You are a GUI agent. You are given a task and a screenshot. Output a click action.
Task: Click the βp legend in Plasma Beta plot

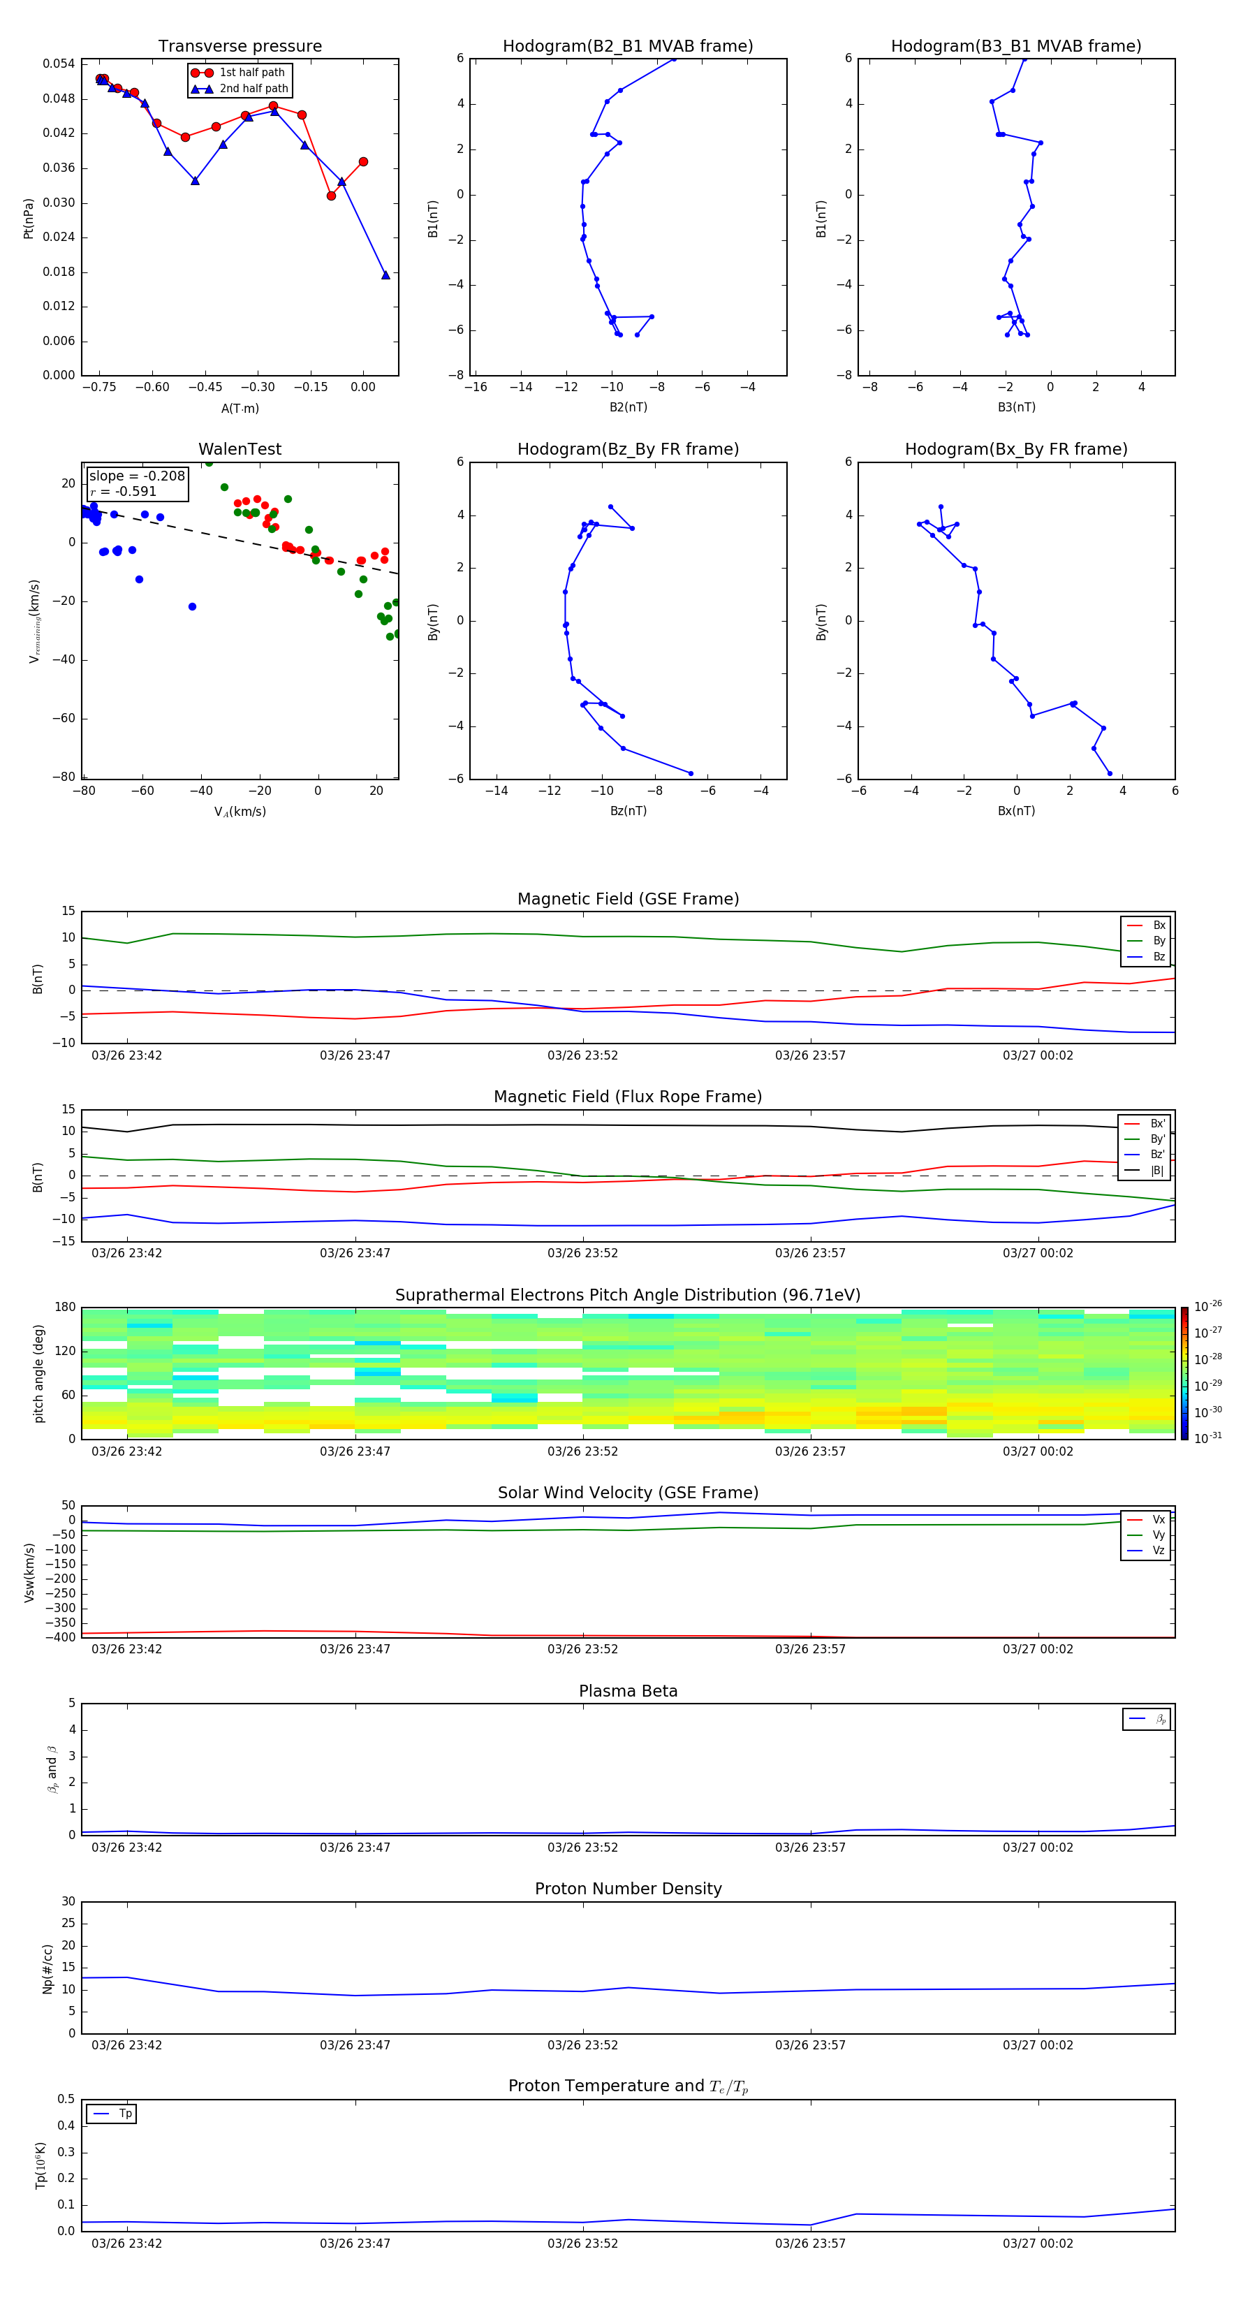tap(1147, 1719)
